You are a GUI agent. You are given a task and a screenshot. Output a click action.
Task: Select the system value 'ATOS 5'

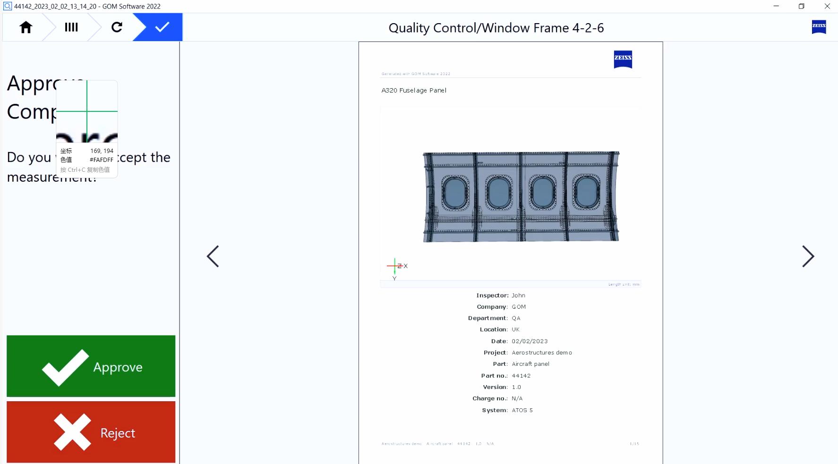(x=522, y=410)
